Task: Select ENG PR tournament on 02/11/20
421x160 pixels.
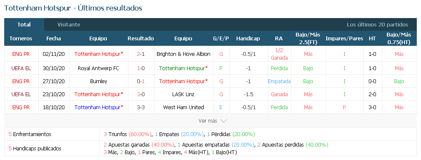Action: [21, 54]
